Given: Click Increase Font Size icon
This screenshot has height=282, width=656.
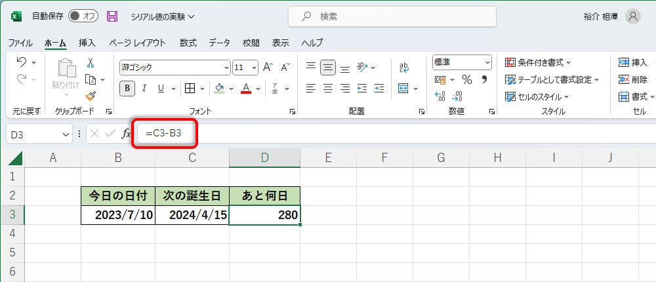Looking at the screenshot, I should pos(268,67).
